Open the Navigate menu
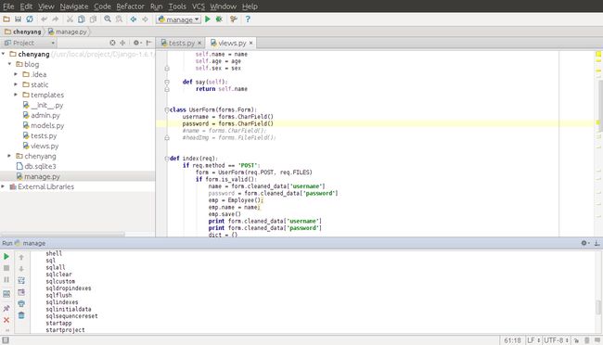This screenshot has height=345, width=603. (74, 6)
